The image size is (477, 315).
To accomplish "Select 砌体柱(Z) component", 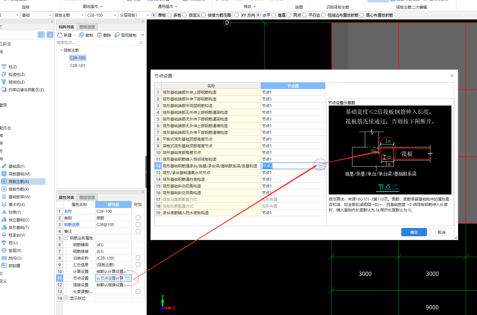I will 17,82.
